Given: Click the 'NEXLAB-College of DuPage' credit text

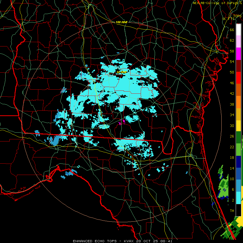Looking at the screenshot, I should click(216, 3).
